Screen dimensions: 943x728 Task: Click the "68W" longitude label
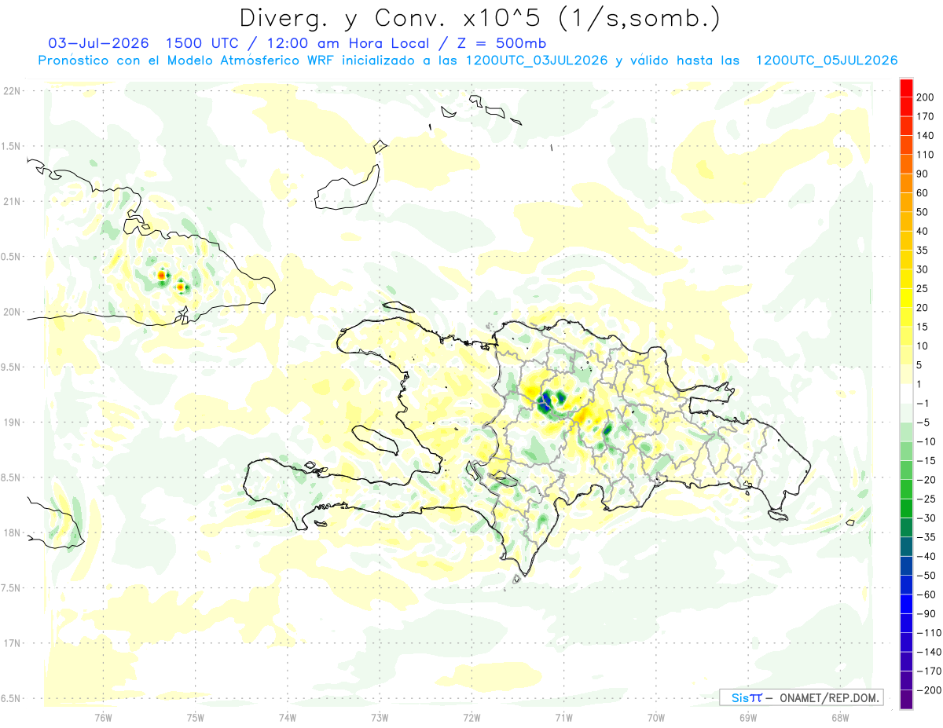(839, 716)
